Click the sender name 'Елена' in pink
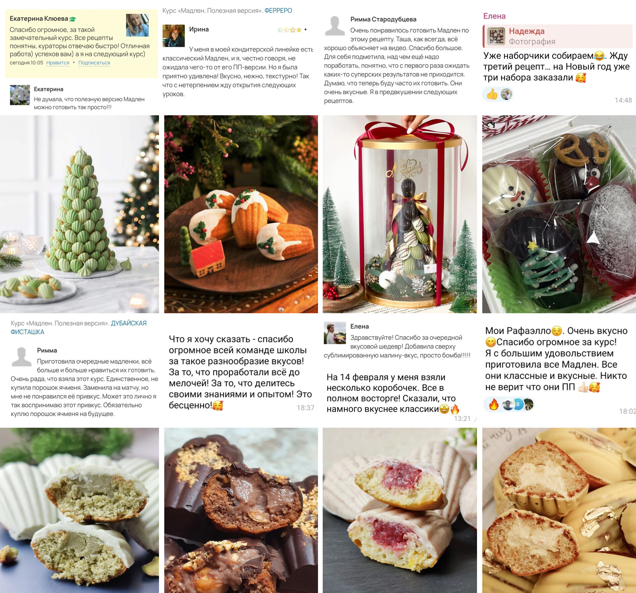The width and height of the screenshot is (636, 593). (x=494, y=16)
